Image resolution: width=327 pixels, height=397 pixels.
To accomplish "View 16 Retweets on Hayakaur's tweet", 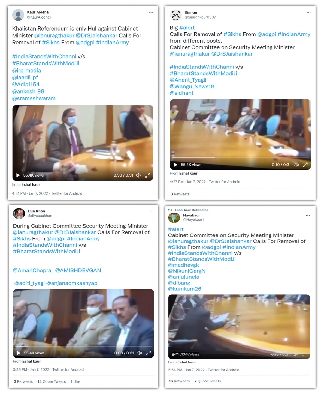I will [179, 381].
